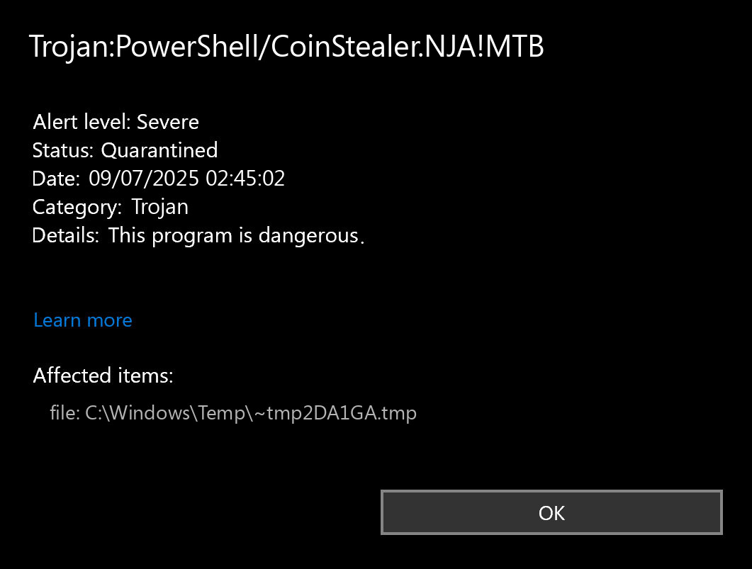The height and width of the screenshot is (569, 752).
Task: Select the Trojan category label
Action: click(161, 207)
